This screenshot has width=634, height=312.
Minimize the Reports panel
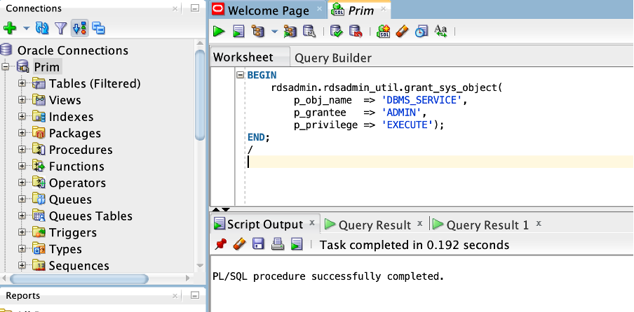click(x=195, y=295)
